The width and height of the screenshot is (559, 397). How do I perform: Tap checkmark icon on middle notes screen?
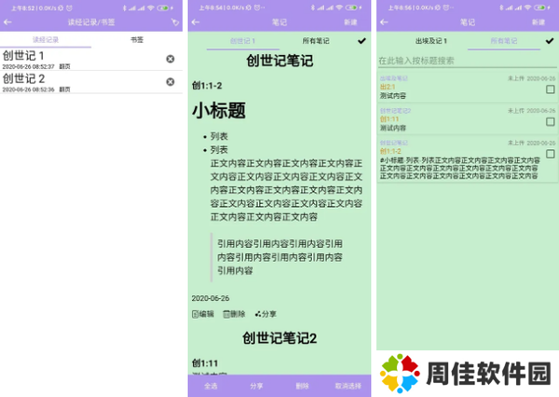click(361, 41)
